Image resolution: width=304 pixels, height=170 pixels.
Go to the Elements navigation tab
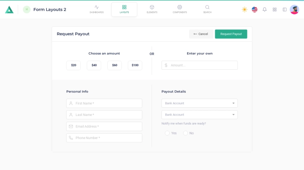pos(152,9)
